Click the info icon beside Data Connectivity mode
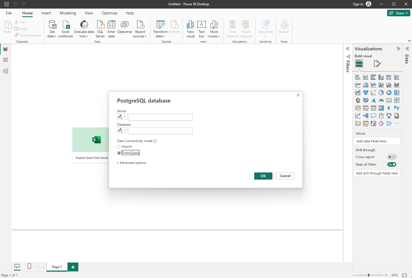Screen dimensions: 412x278 tap(155, 141)
